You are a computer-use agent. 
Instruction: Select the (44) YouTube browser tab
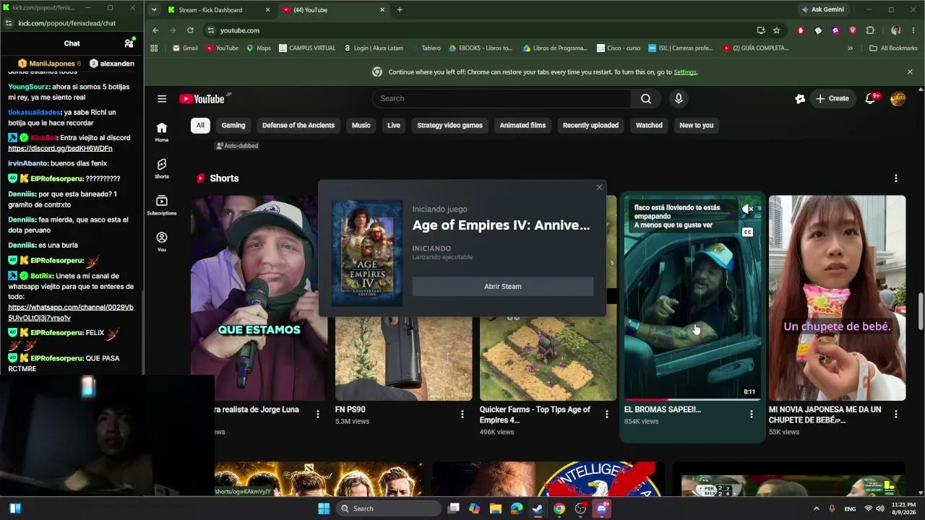tap(332, 10)
